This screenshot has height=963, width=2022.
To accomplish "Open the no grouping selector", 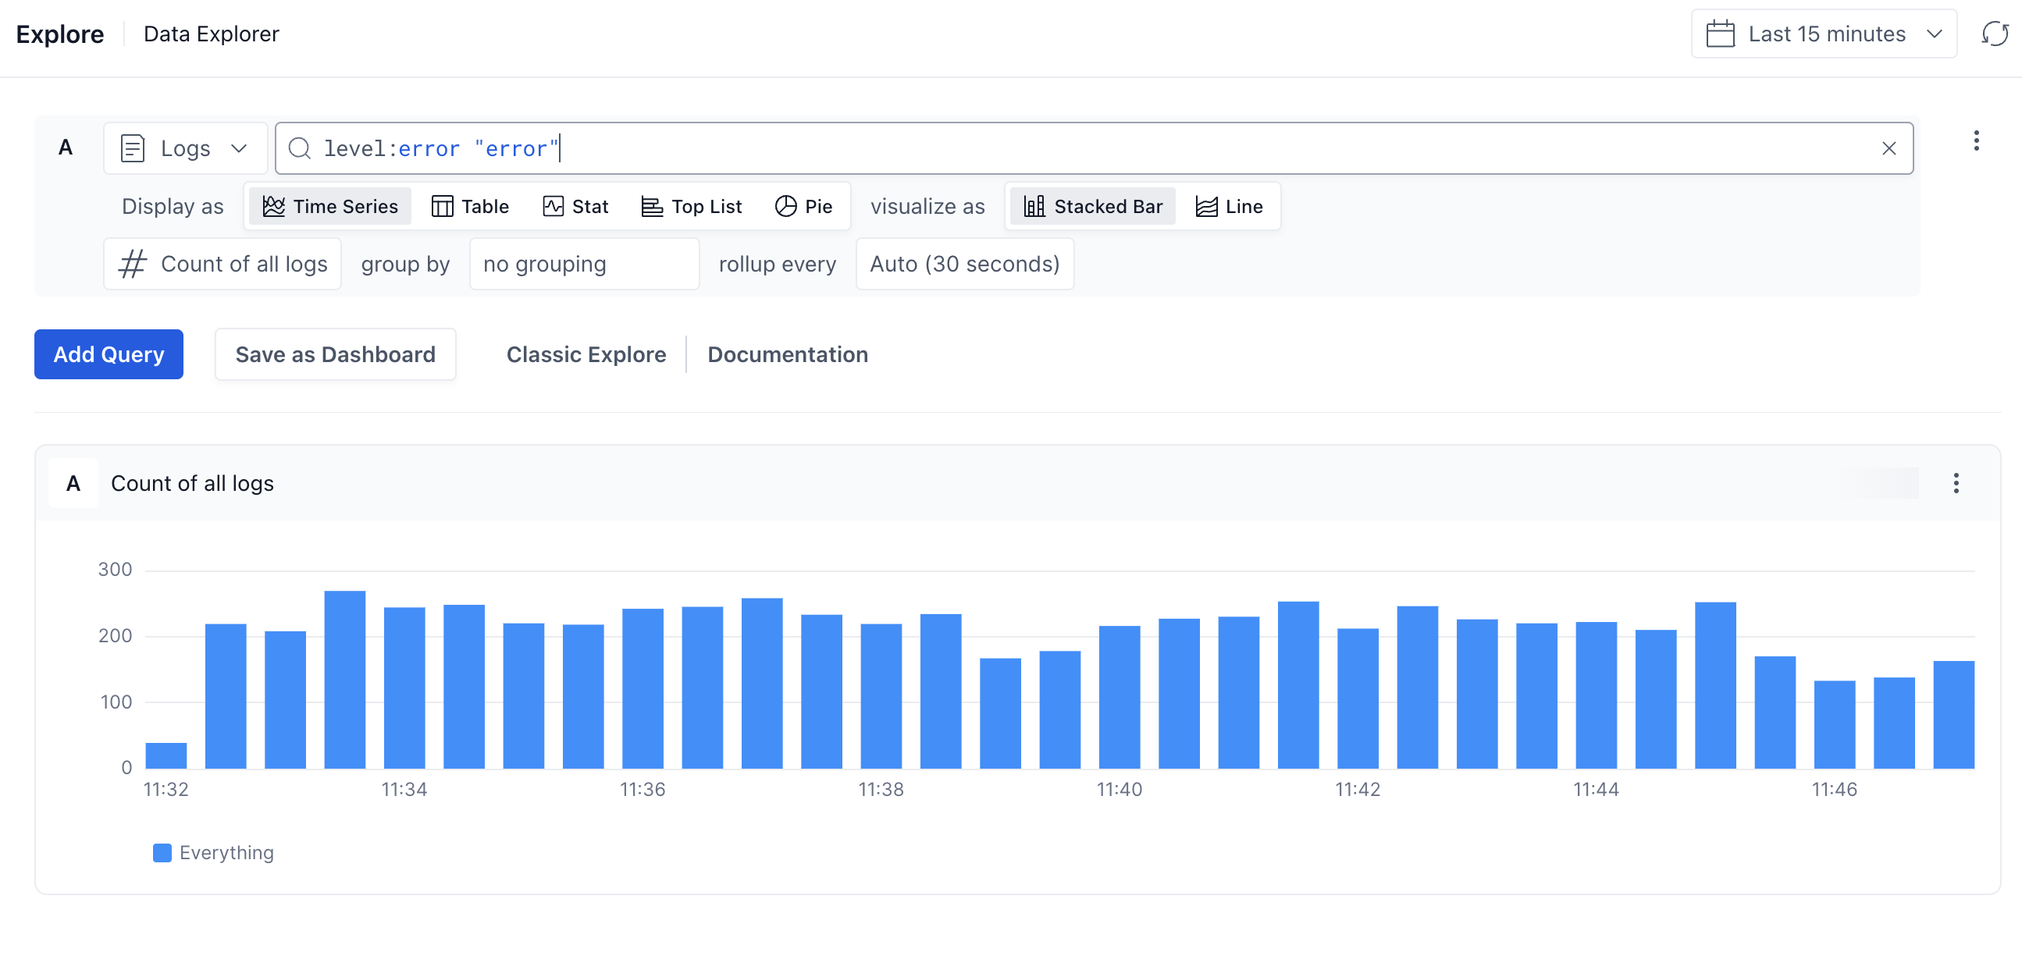I will [583, 264].
